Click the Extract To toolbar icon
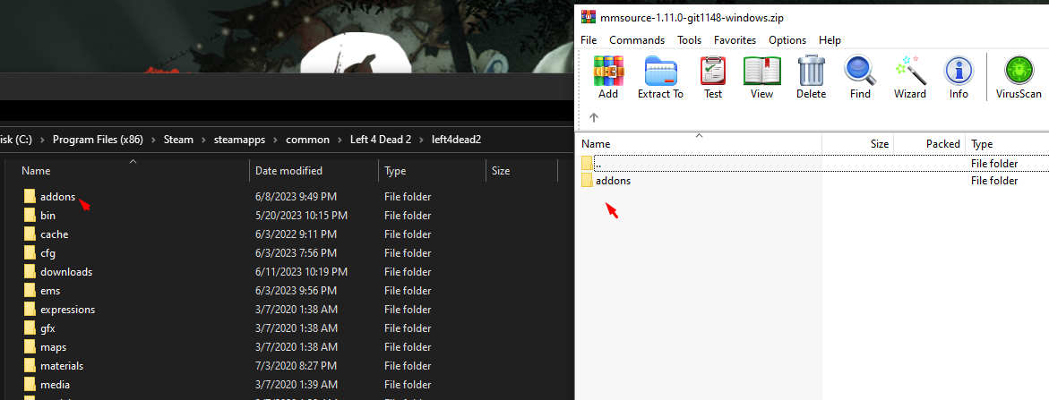Screen dimensions: 1049x400 click(660, 71)
